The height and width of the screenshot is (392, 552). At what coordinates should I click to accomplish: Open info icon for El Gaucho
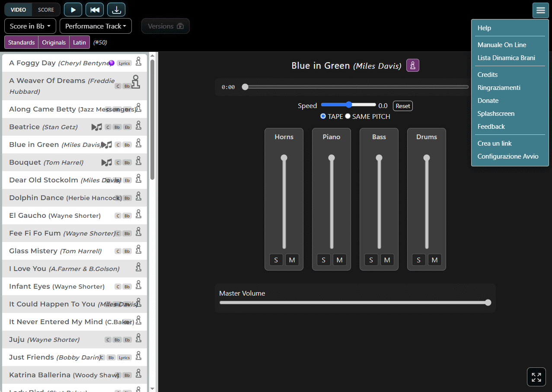tap(138, 215)
